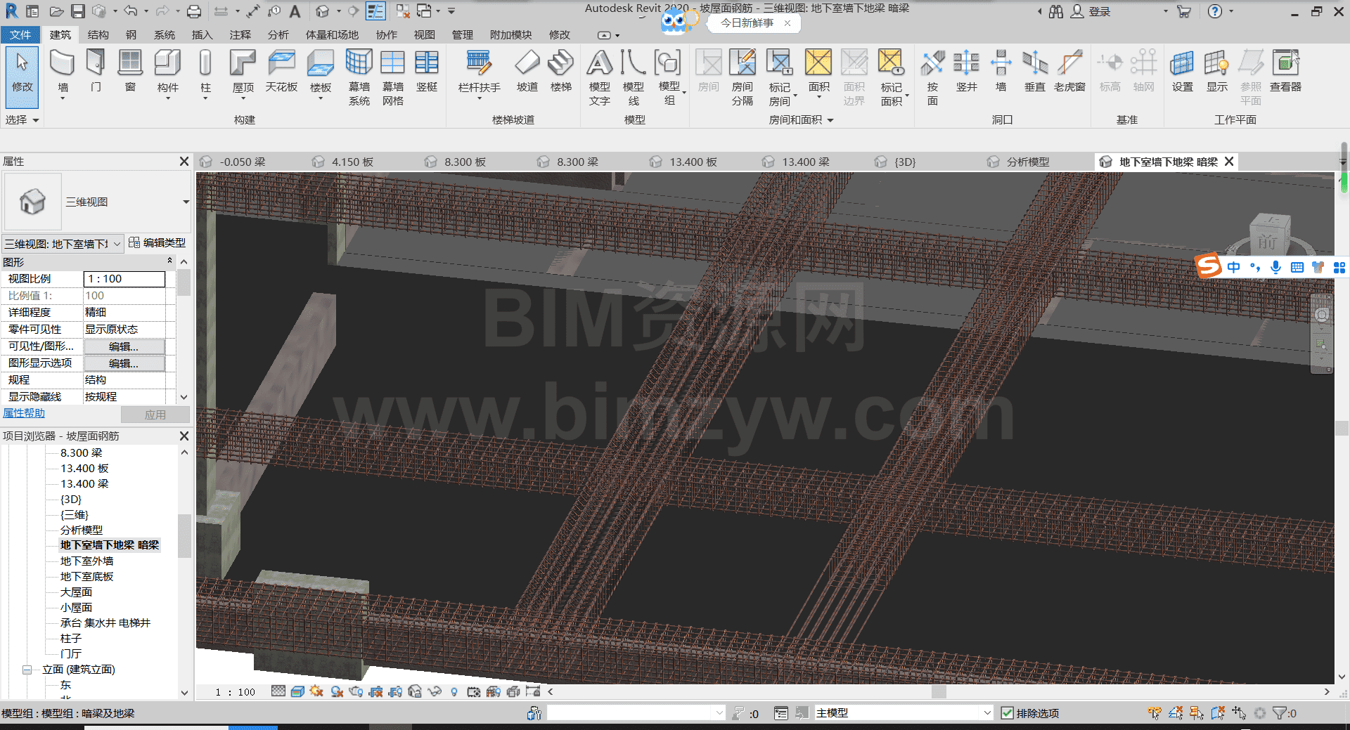Toggle the Exclude Options (排除选项) checkbox
The width and height of the screenshot is (1350, 730).
coord(1007,713)
